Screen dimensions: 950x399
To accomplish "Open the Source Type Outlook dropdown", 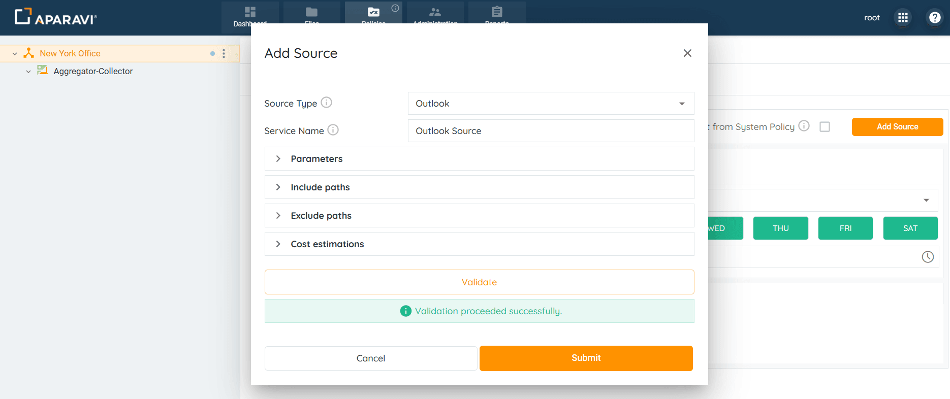I will pos(551,104).
